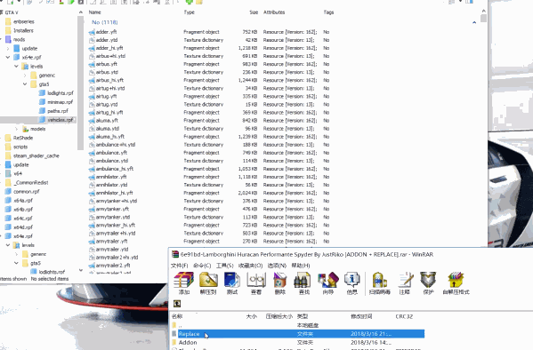This screenshot has width=533, height=350.
Task: Expand the models folder in the tree
Action: click(16, 129)
